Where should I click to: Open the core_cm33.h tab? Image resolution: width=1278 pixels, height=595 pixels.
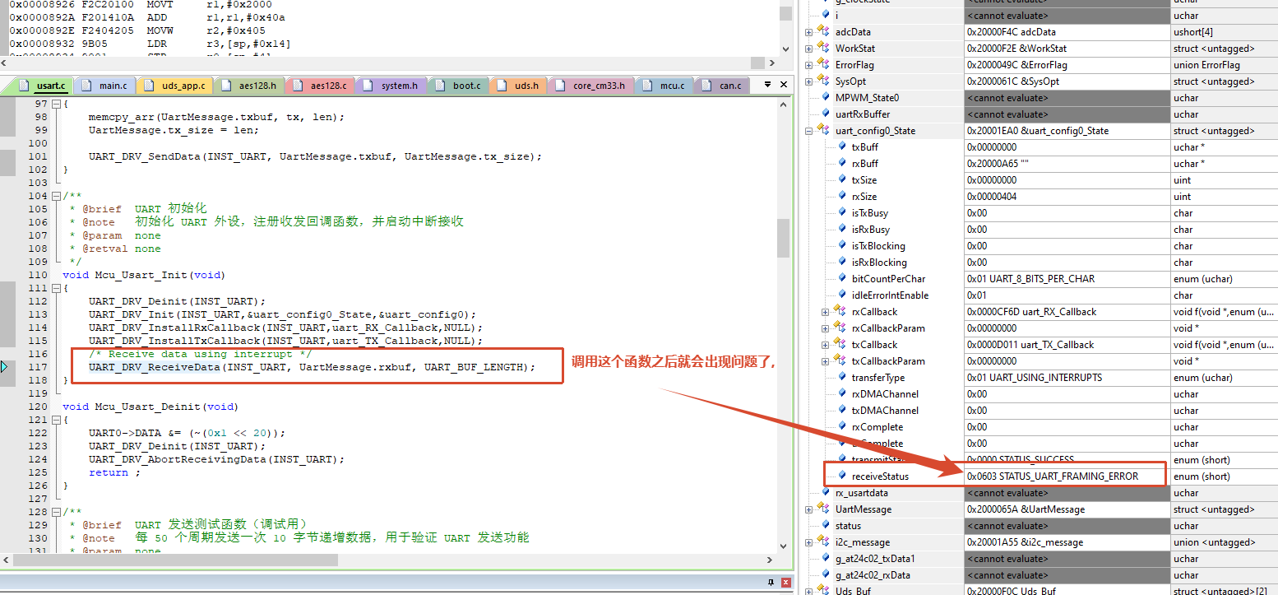[x=590, y=86]
